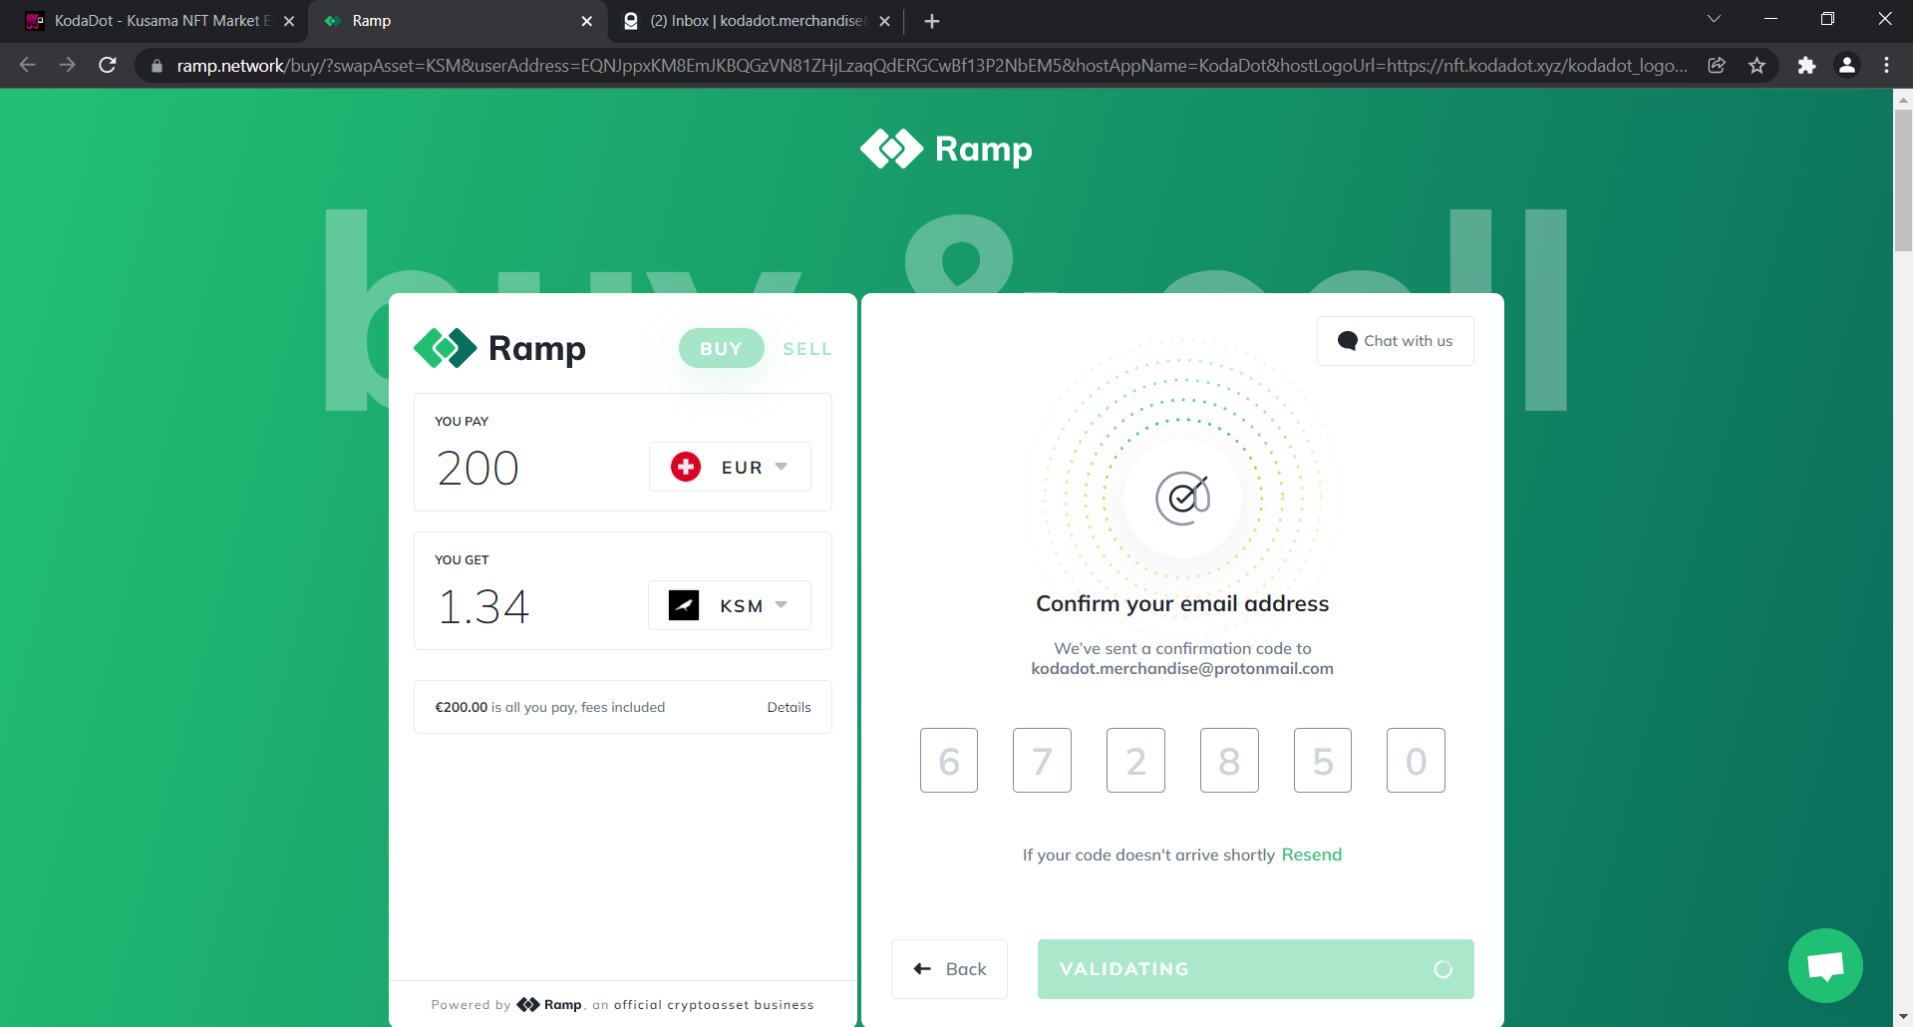This screenshot has height=1027, width=1913.
Task: Reload the Ramp page
Action: (108, 66)
